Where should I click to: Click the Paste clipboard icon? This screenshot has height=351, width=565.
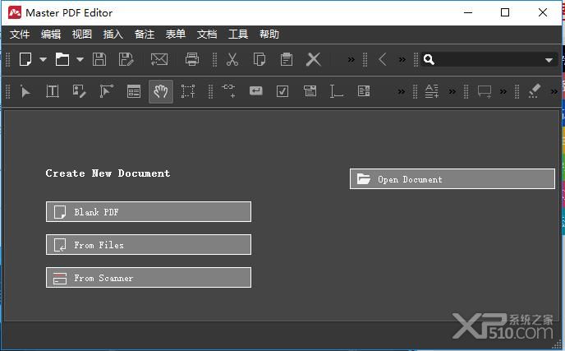point(287,59)
